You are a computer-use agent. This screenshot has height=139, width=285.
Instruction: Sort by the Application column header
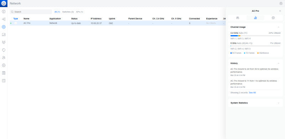[55, 19]
